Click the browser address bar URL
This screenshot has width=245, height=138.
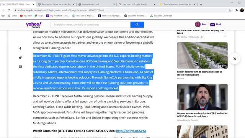coord(61,10)
